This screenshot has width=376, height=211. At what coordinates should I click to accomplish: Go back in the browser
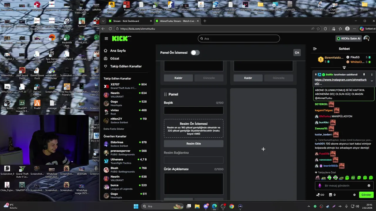(x=103, y=29)
